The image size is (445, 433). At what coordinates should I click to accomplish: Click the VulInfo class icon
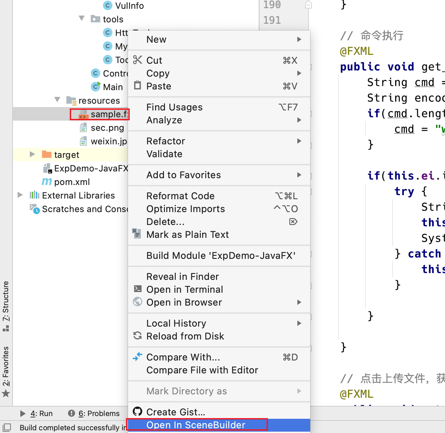coord(107,5)
